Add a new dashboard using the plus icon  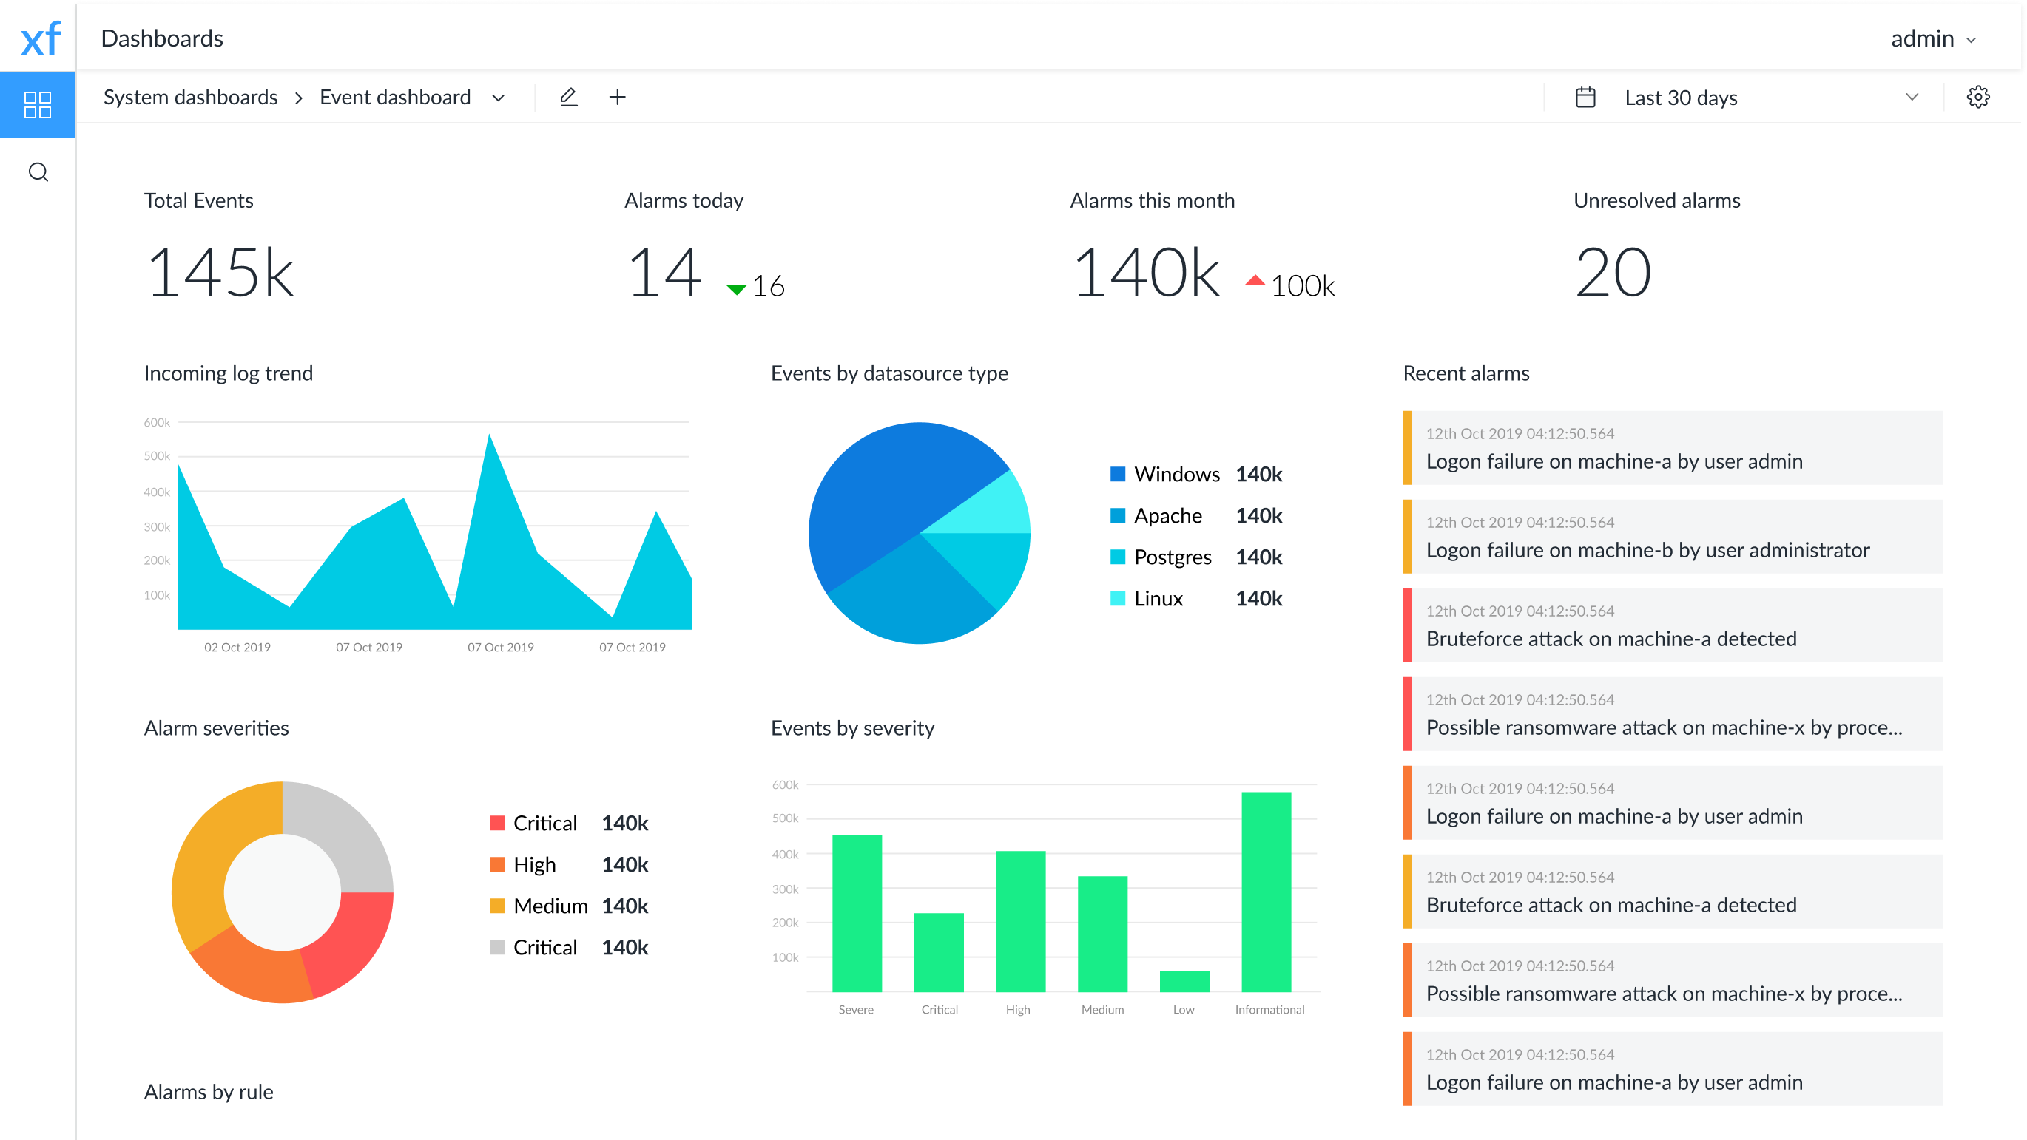click(x=617, y=97)
